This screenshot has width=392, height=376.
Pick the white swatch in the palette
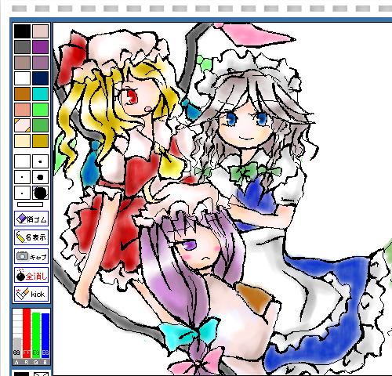pos(22,78)
